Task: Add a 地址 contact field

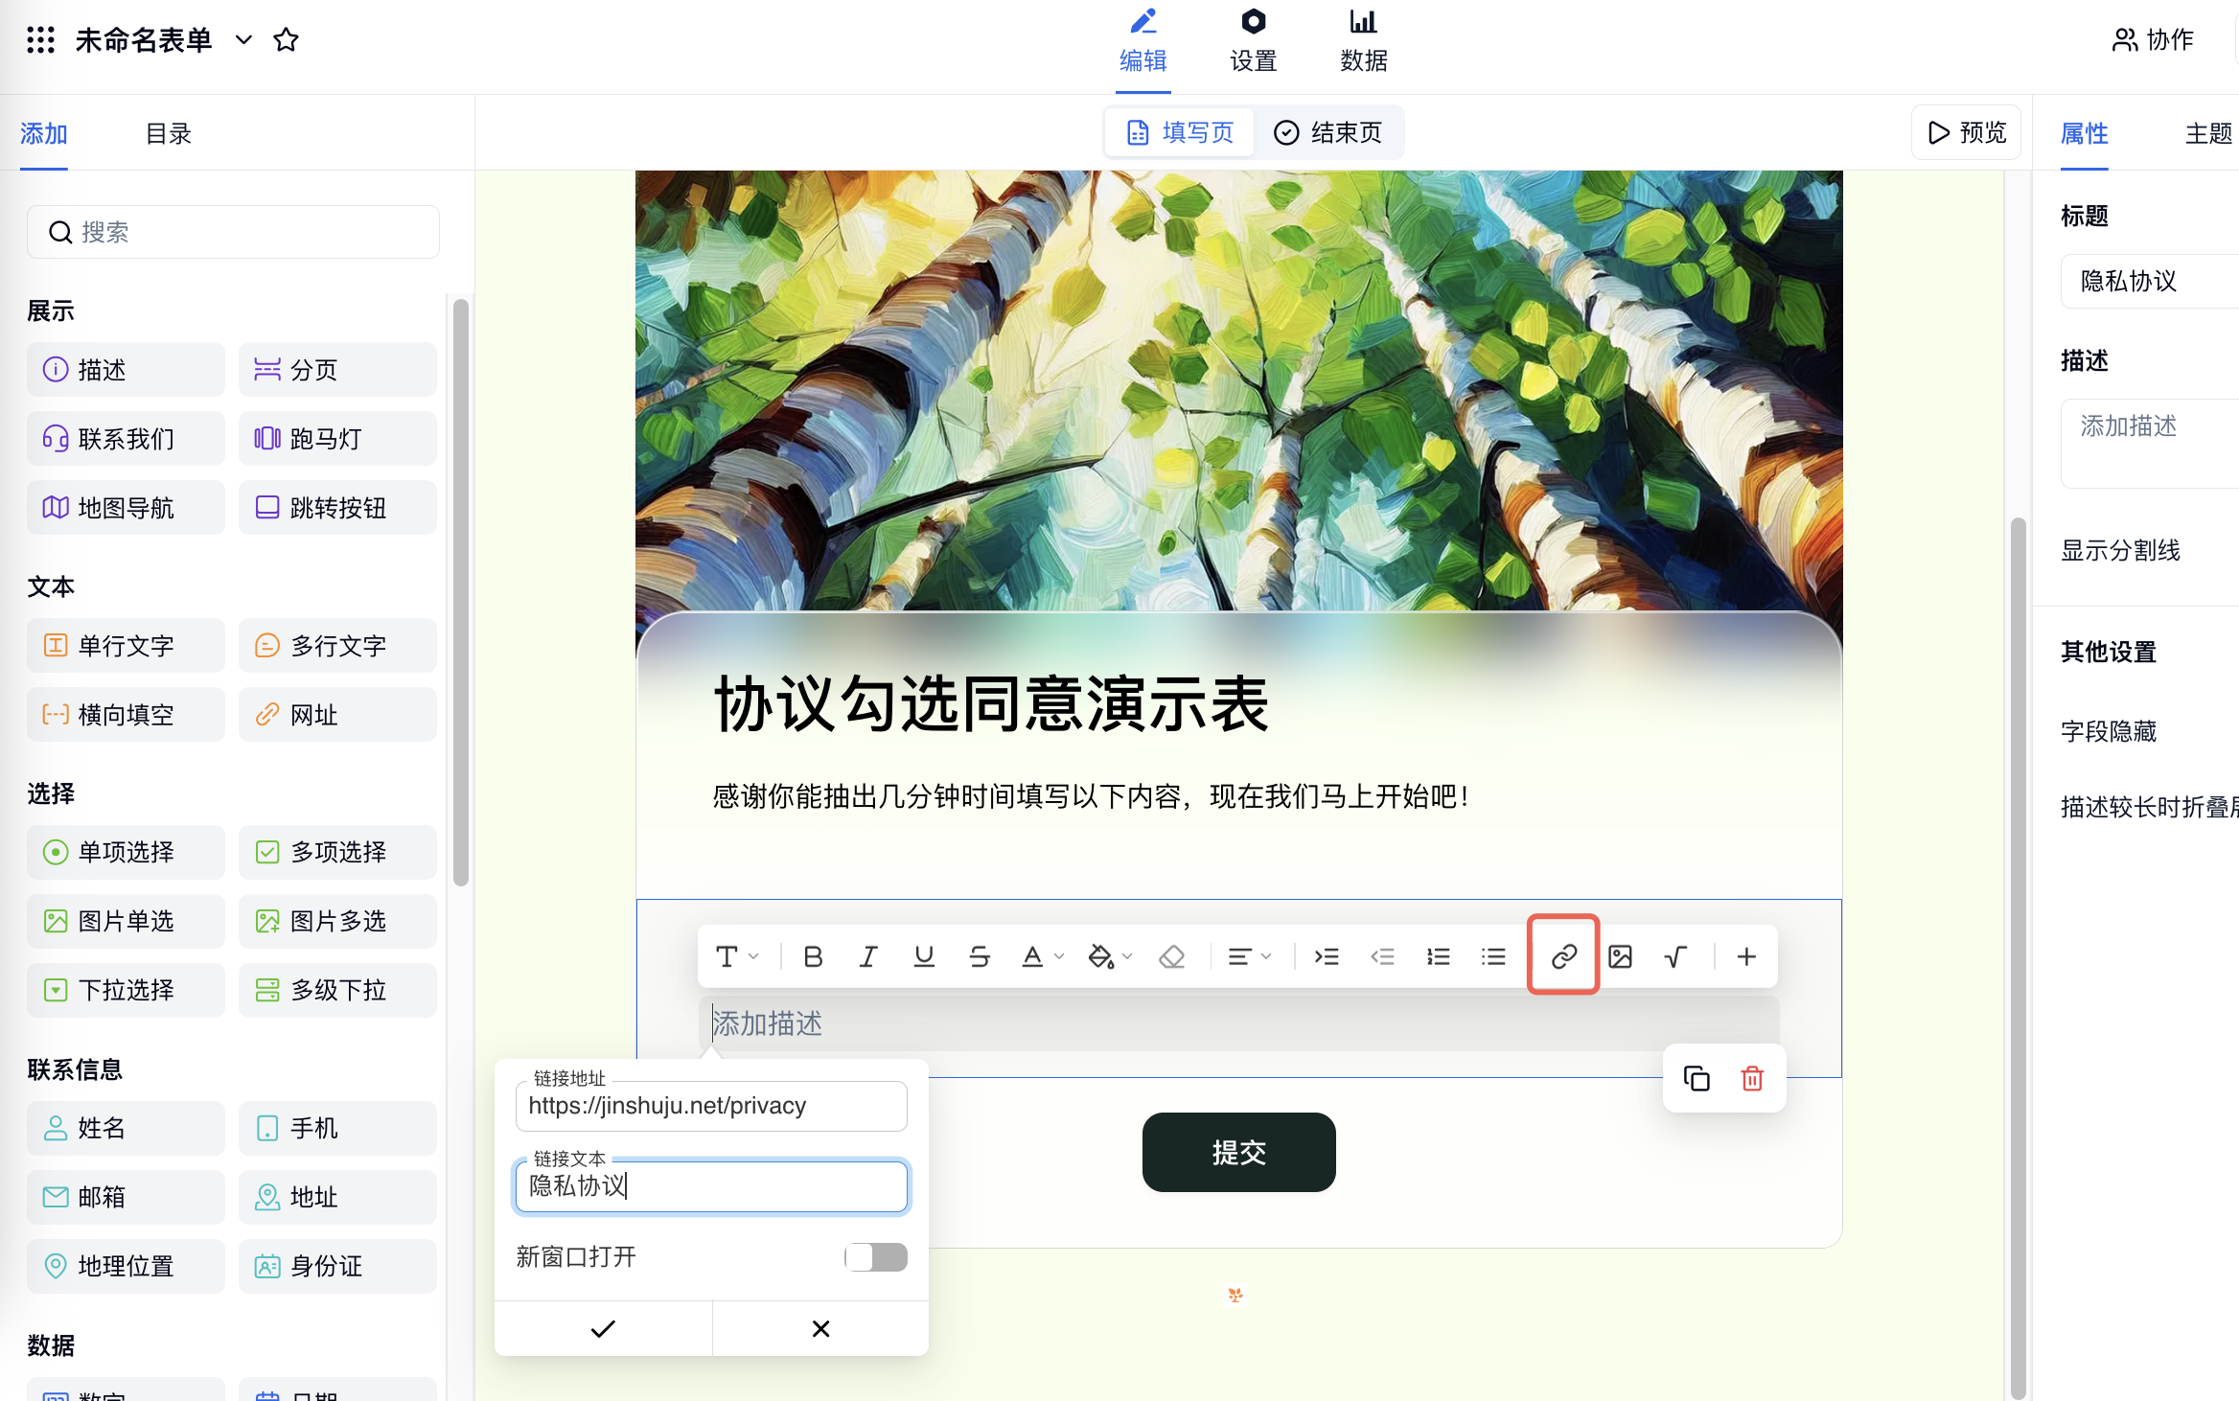Action: (x=337, y=1197)
